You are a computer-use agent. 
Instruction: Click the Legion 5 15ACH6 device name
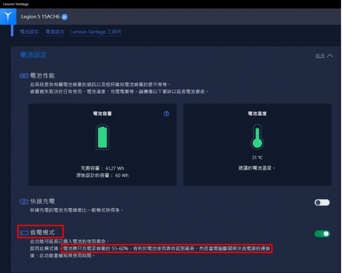pos(40,17)
